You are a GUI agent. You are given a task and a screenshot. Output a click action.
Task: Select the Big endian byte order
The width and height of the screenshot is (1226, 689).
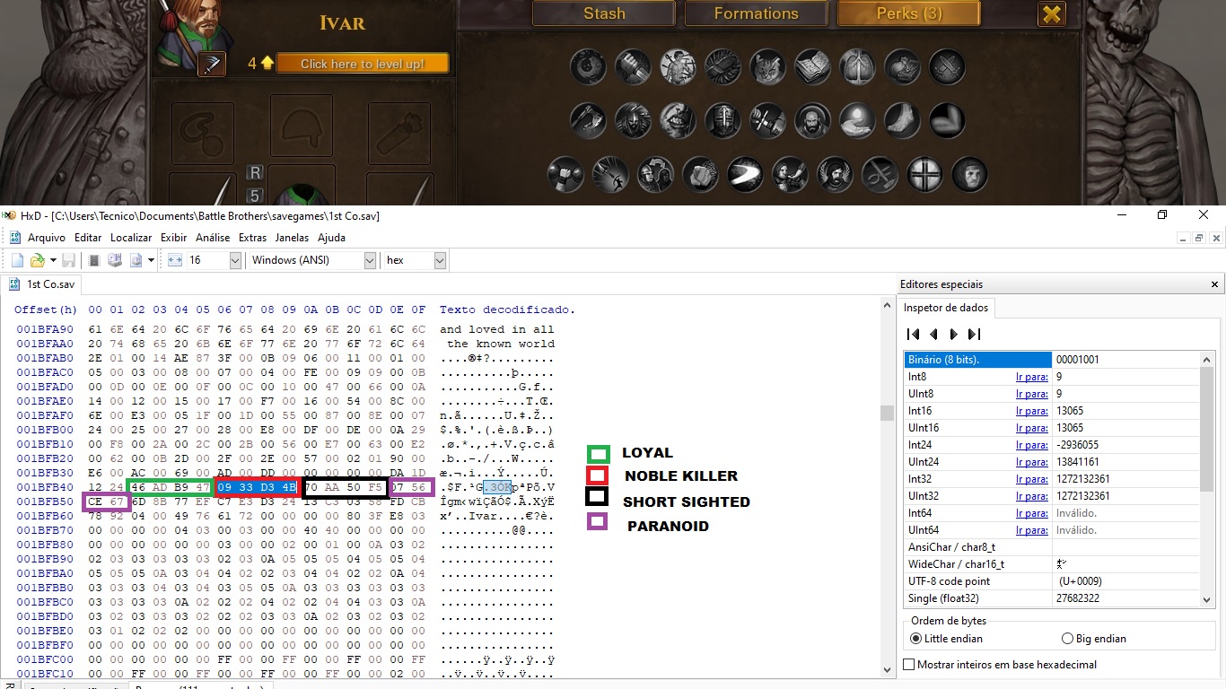coord(1093,639)
